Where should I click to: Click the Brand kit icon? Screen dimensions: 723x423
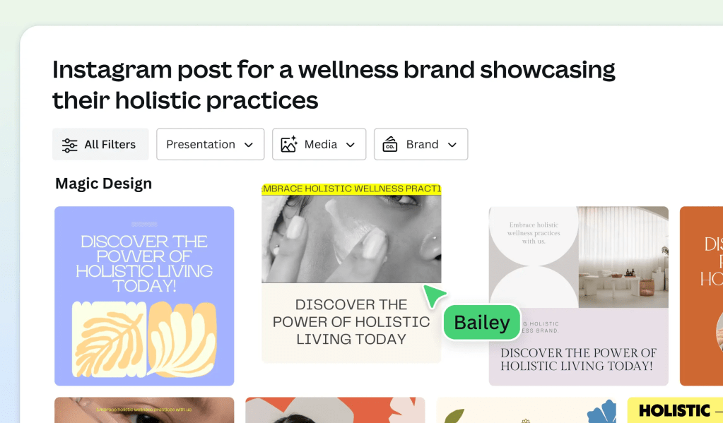coord(390,145)
